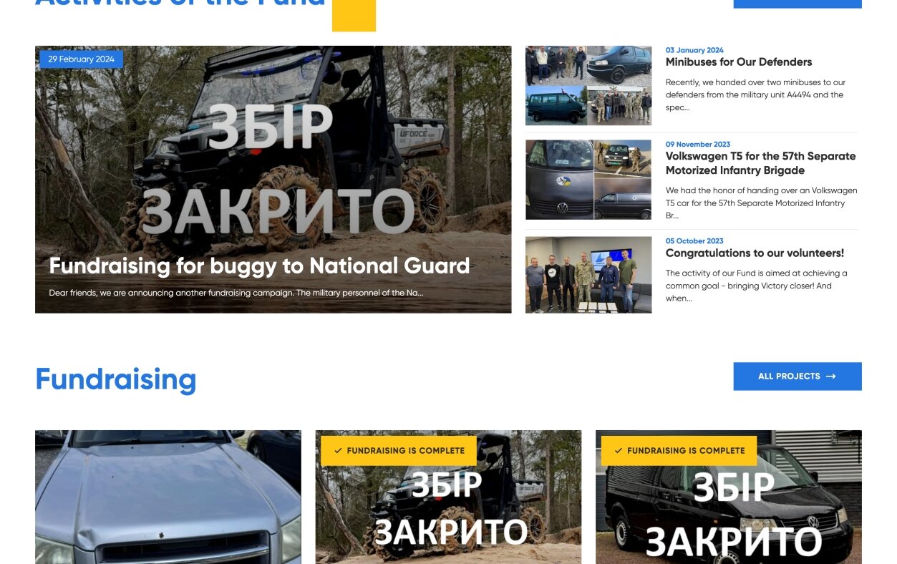Click the 'Fundraising' section heading
This screenshot has width=897, height=564.
coord(116,379)
